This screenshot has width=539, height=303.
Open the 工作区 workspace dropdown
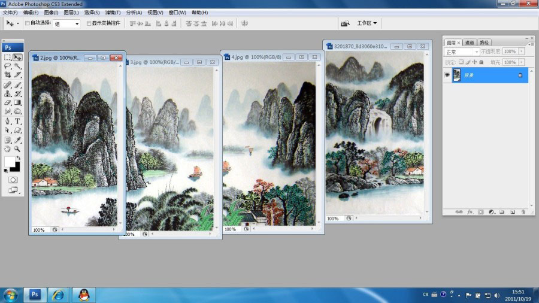[x=367, y=23]
